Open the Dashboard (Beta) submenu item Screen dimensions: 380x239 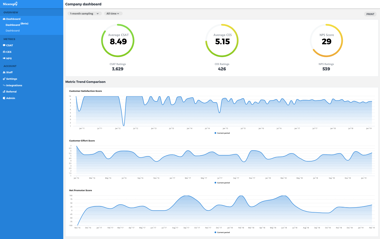(17, 24)
